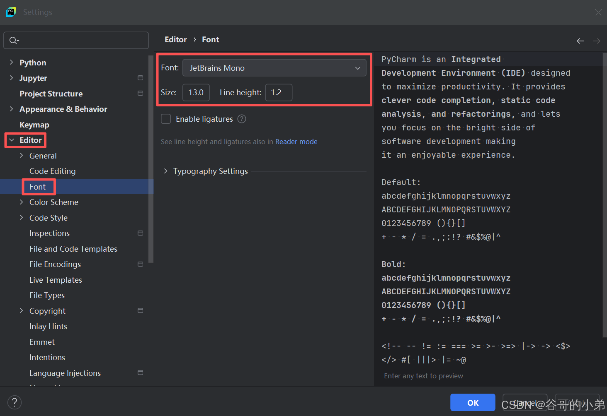Viewport: 607px width, 416px height.
Task: Enable ligatures checkbox
Action: [166, 119]
